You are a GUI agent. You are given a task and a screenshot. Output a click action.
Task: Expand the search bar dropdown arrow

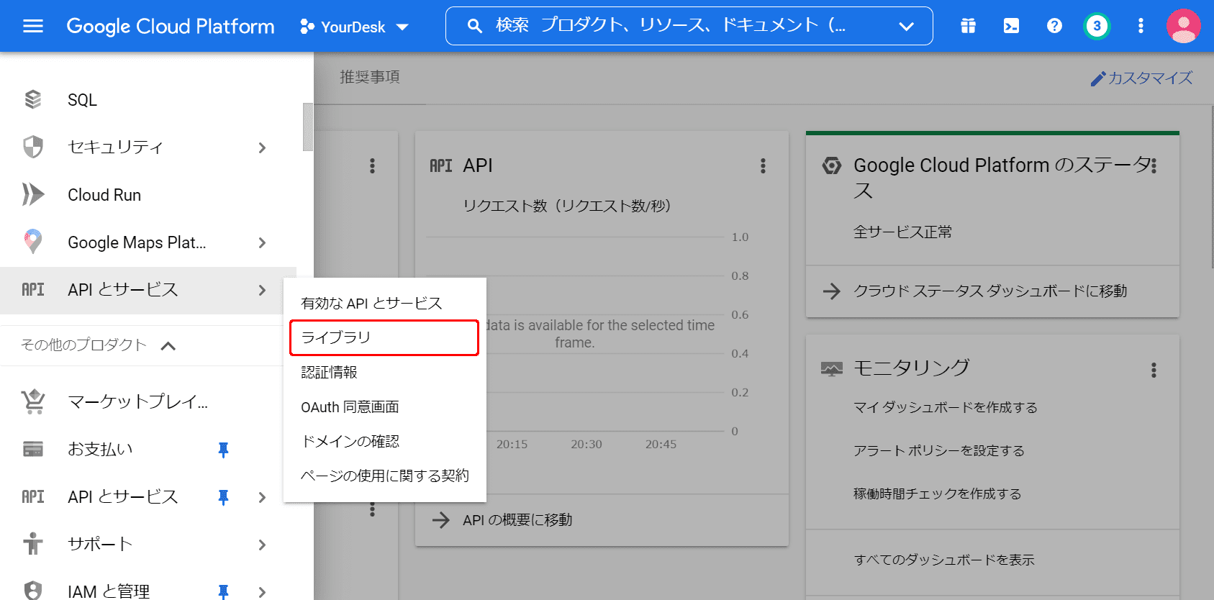click(906, 27)
